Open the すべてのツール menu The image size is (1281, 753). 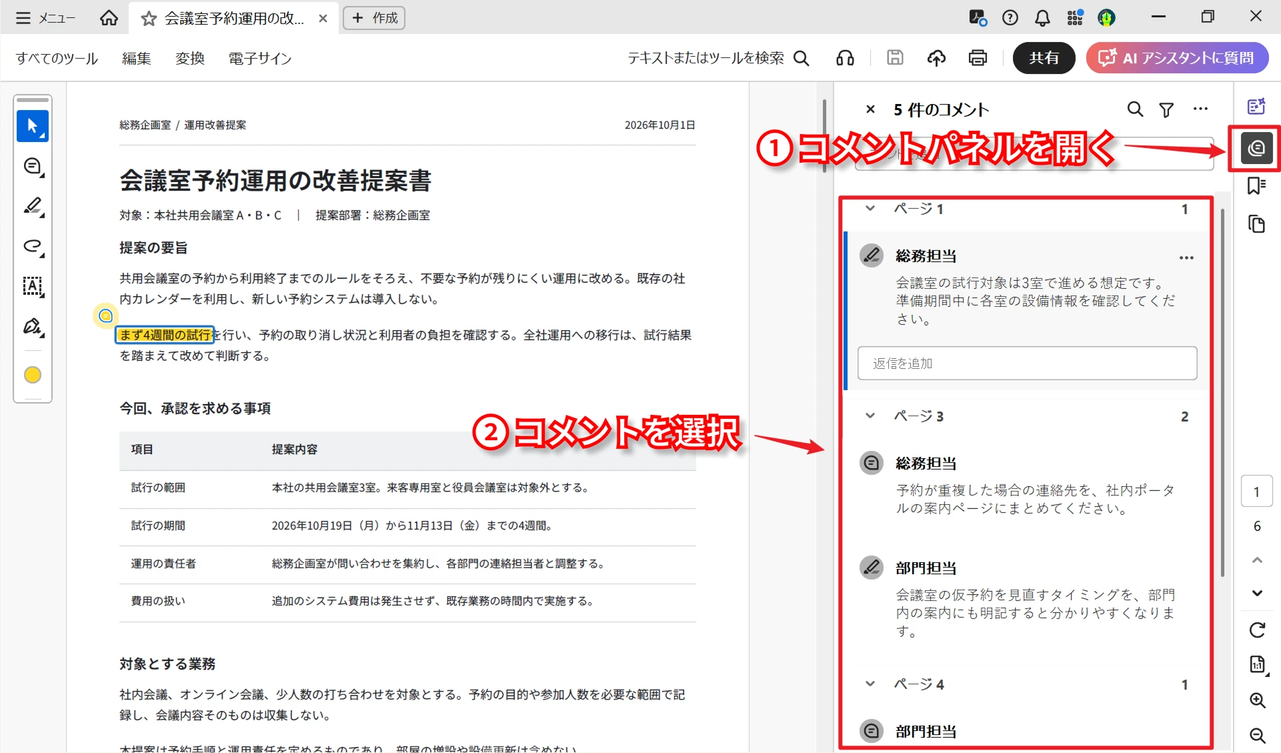pos(57,59)
